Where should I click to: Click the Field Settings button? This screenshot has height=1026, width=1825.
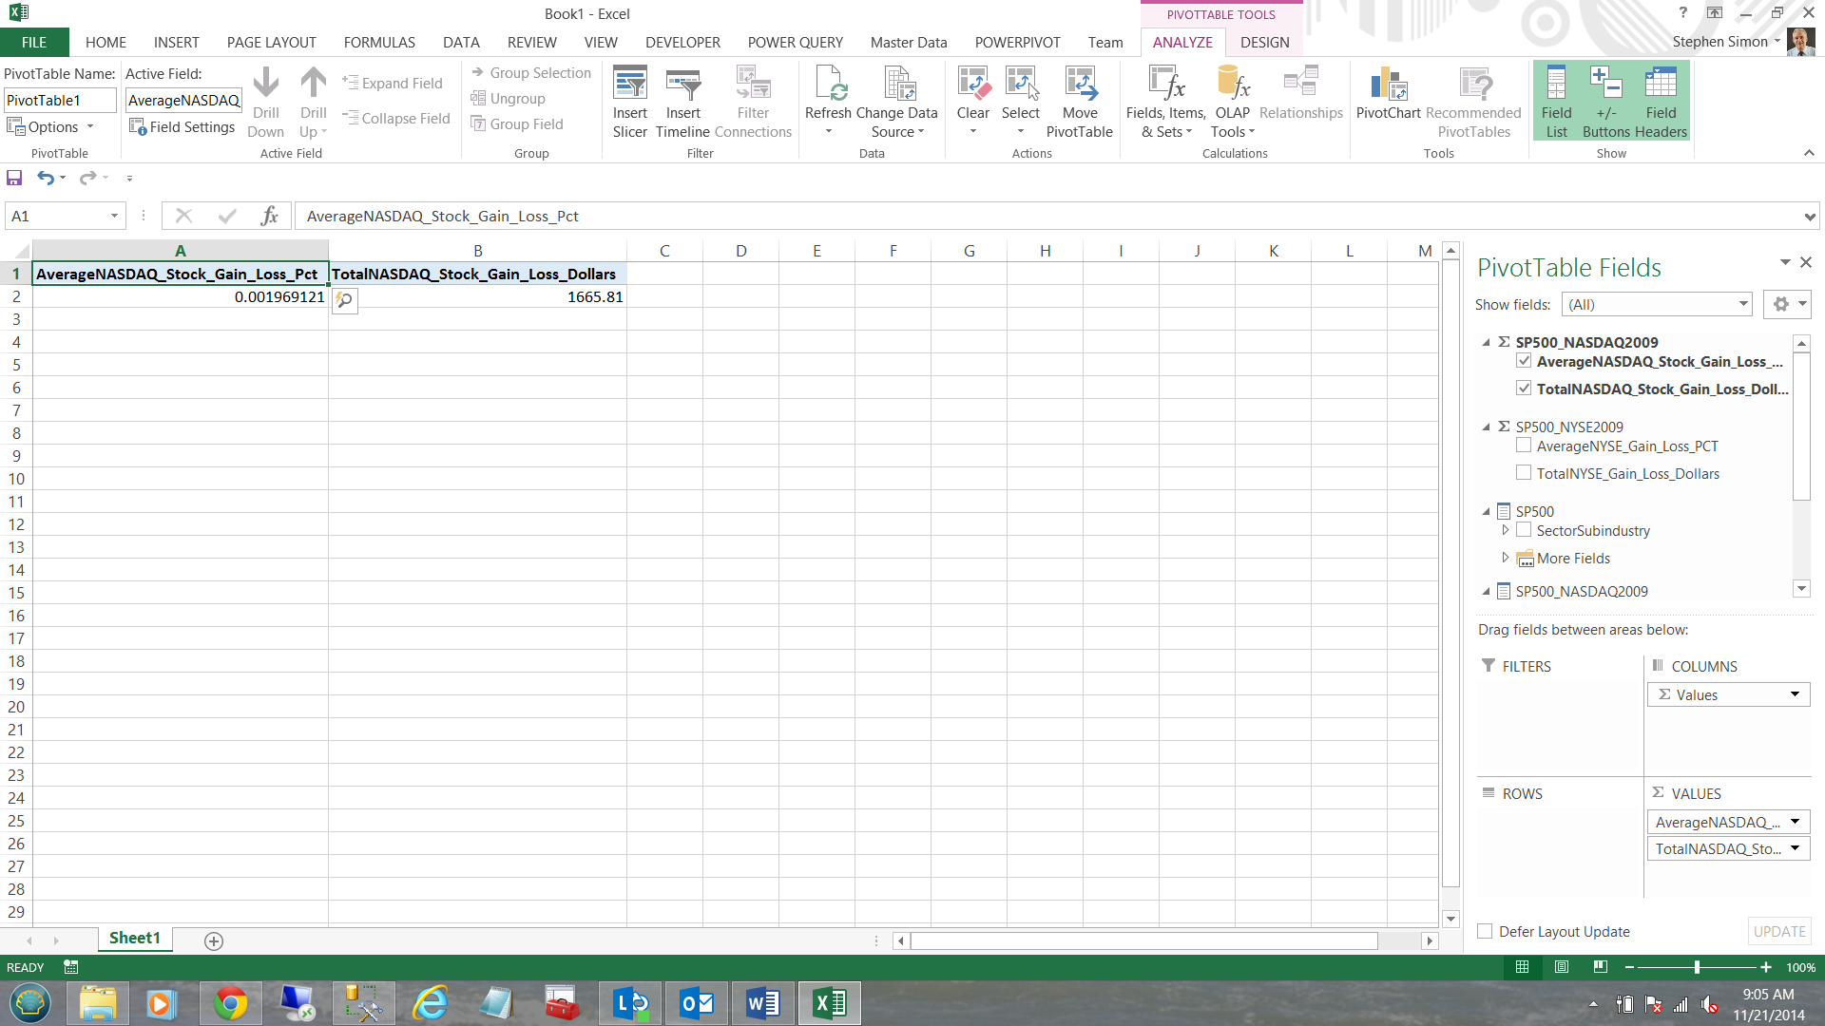(182, 126)
